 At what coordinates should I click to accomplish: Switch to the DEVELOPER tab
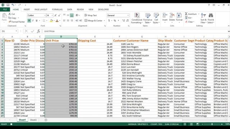(103, 10)
